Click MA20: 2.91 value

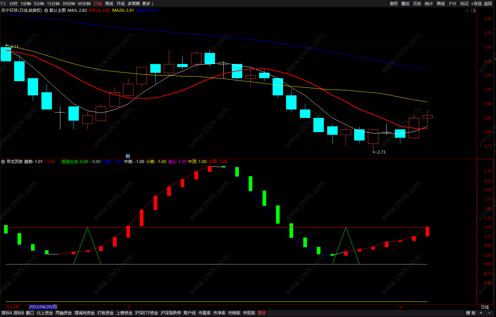123,10
